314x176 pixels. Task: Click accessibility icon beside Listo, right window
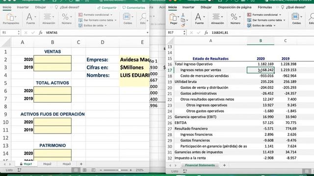coord(185,171)
